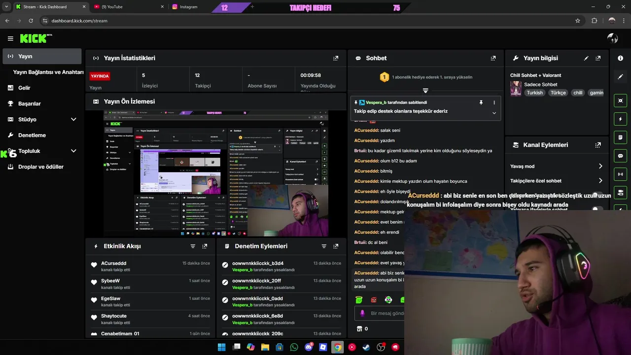631x355 pixels.
Task: Open the hamburger navigation menu
Action: [10, 38]
